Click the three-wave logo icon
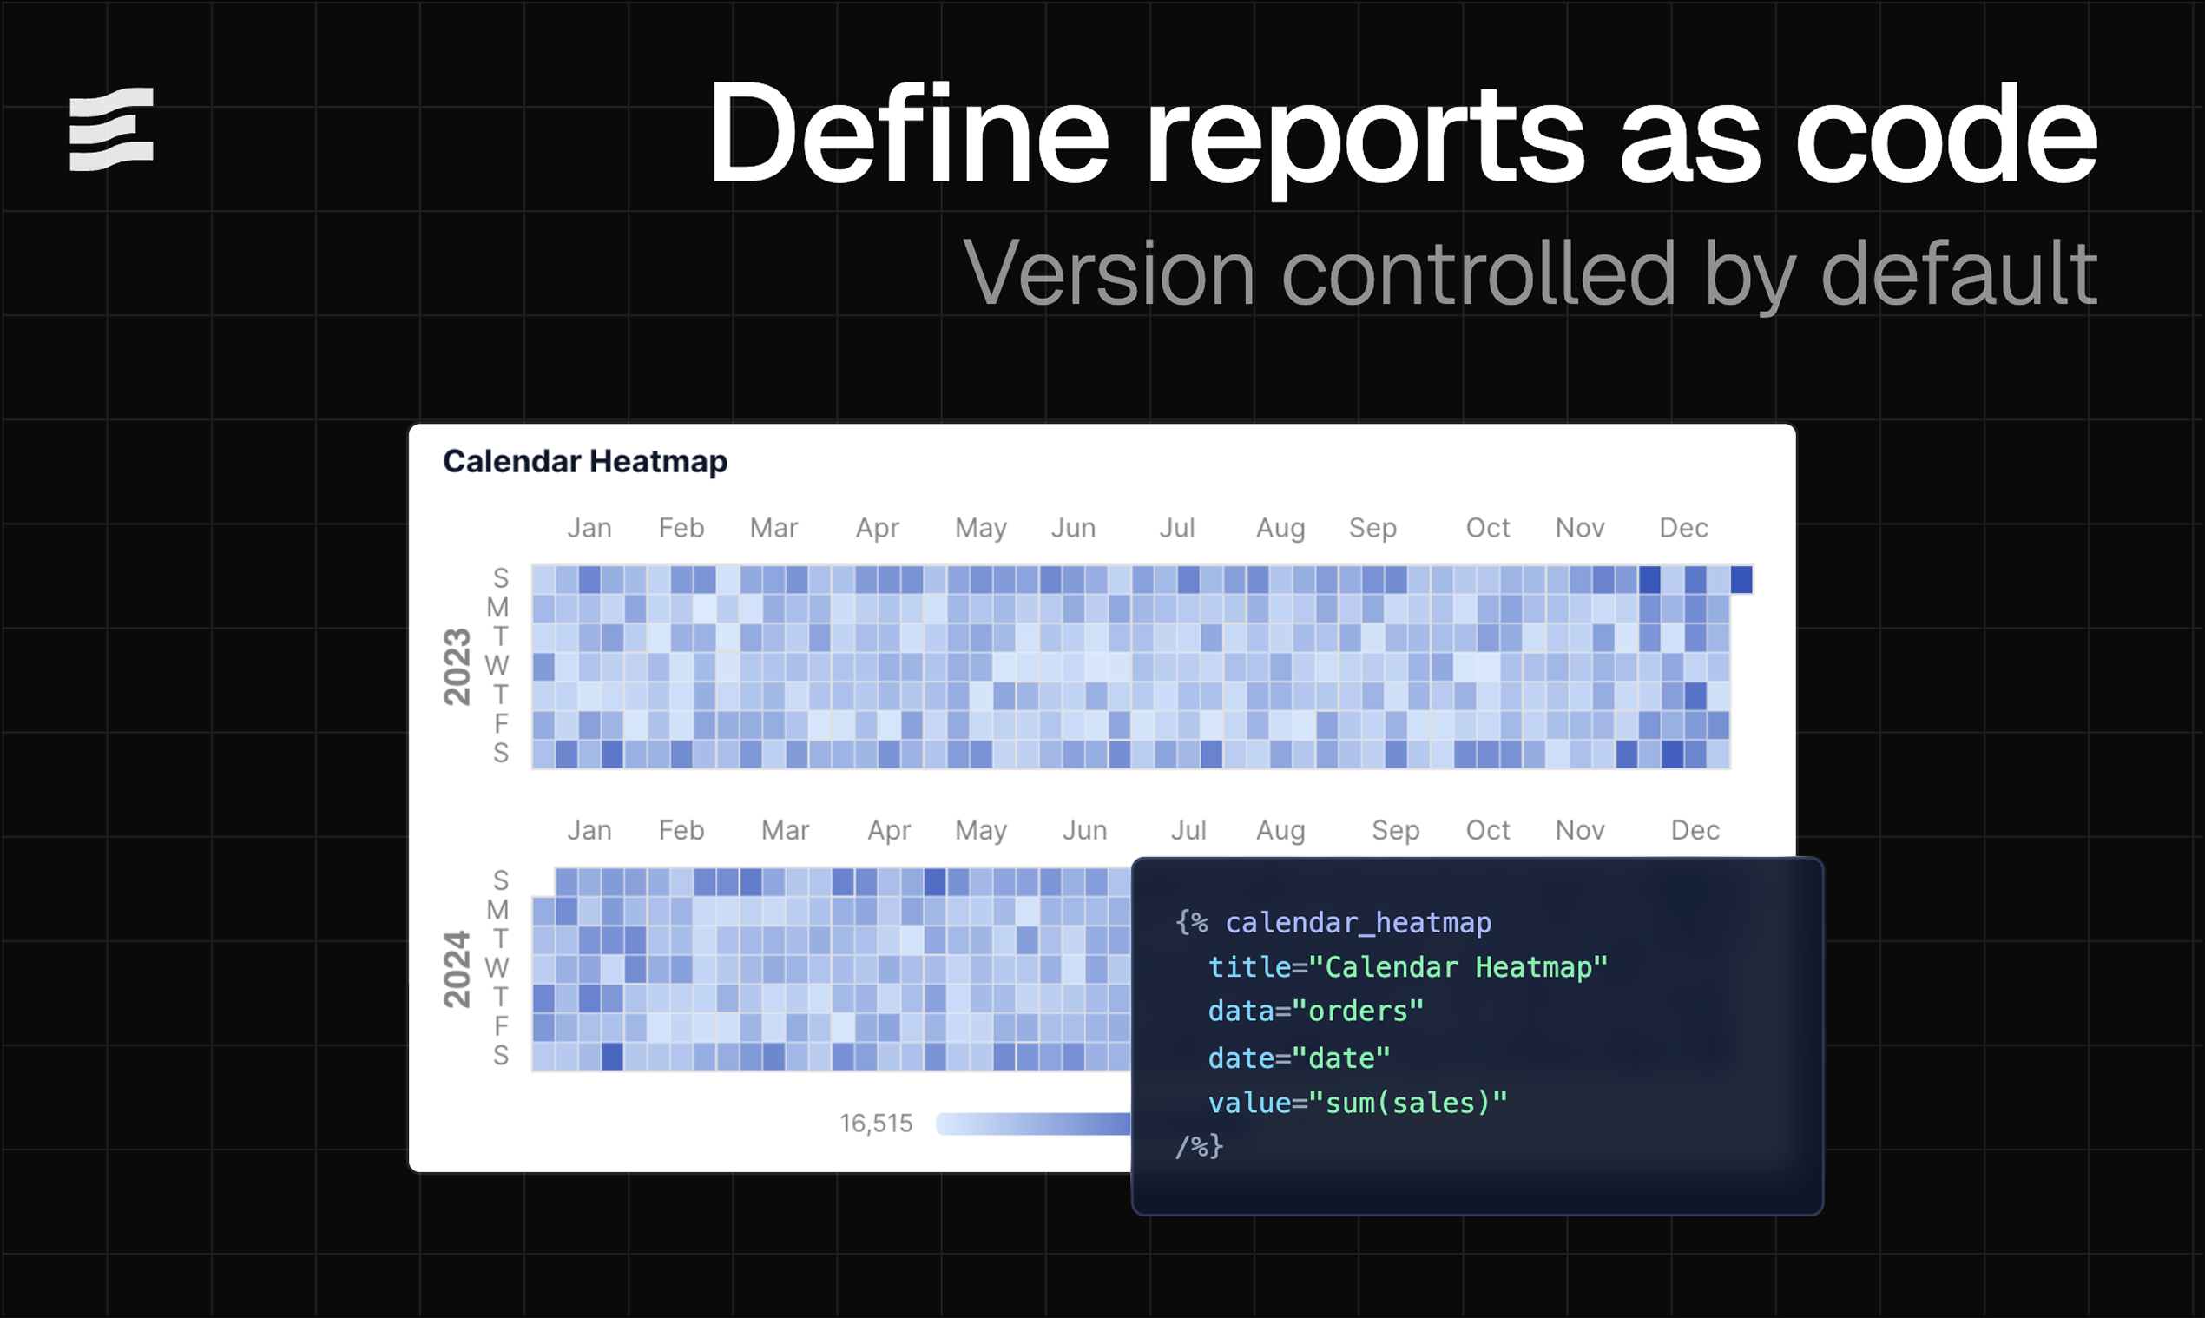This screenshot has height=1318, width=2205. [113, 133]
